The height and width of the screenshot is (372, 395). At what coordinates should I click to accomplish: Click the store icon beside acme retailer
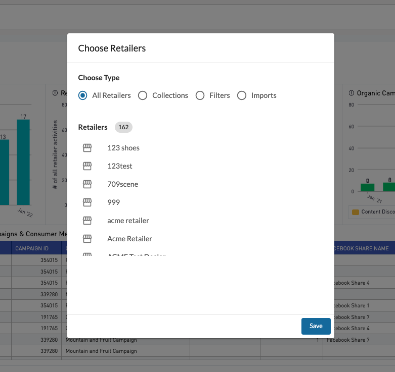click(87, 221)
